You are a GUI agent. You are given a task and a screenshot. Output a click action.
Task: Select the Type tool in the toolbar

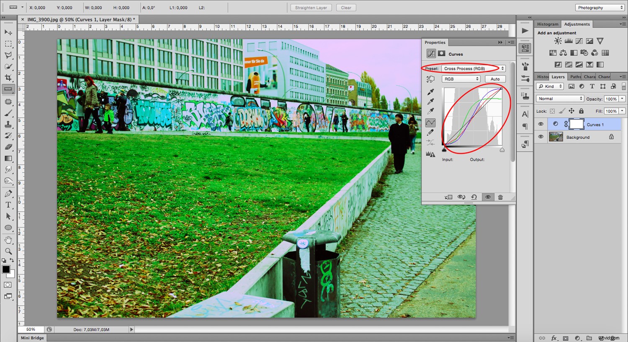(x=8, y=205)
